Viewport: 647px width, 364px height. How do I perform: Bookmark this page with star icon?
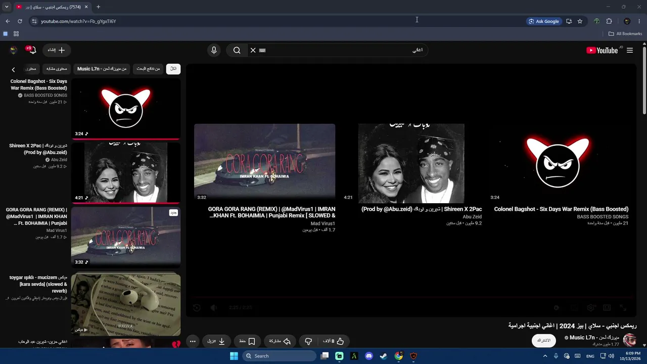click(x=580, y=21)
